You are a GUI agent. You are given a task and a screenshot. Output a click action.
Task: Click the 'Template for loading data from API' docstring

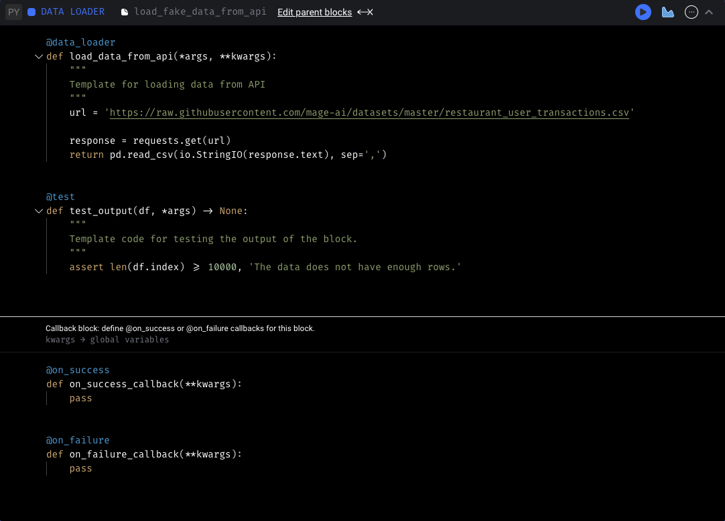168,84
